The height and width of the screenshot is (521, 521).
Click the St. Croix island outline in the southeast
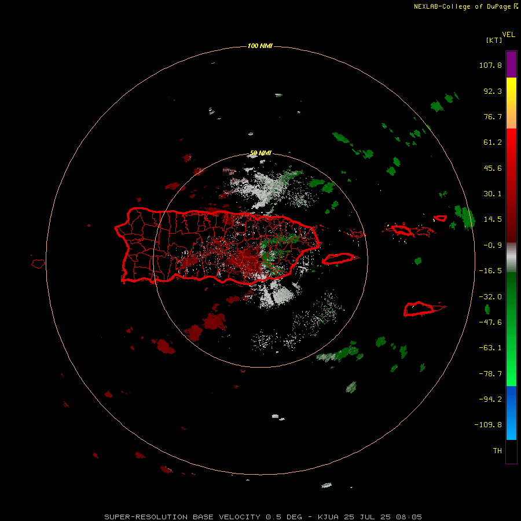click(x=419, y=309)
